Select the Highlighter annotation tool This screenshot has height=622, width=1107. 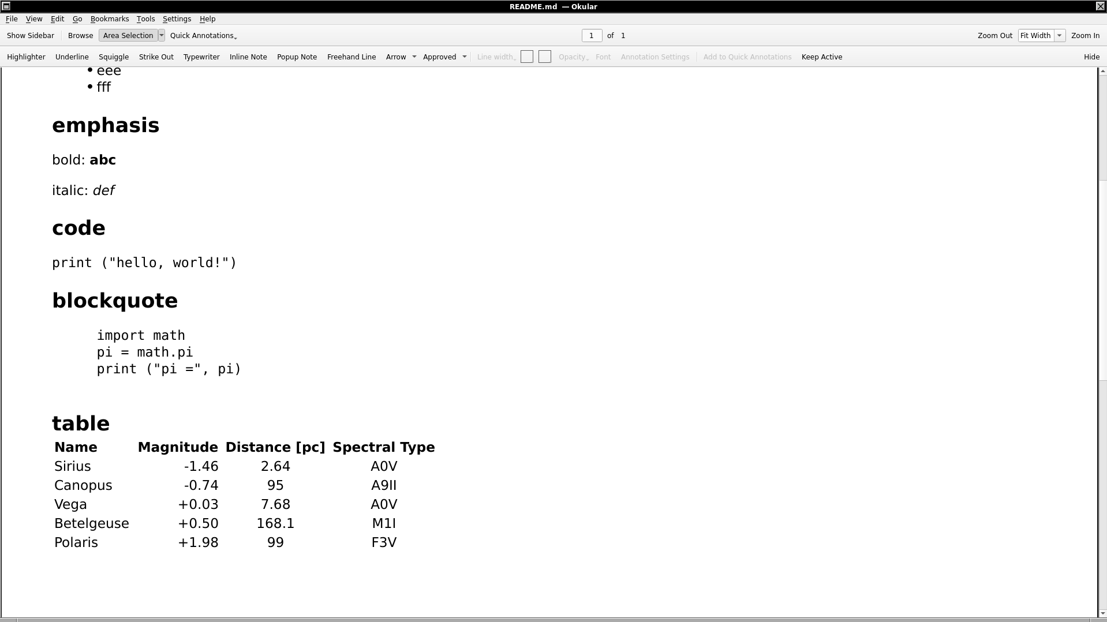26,57
